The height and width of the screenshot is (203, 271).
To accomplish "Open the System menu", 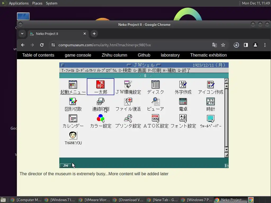I will 52,3.
